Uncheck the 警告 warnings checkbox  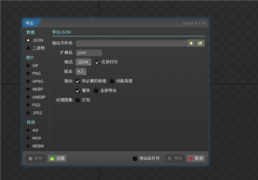point(78,91)
